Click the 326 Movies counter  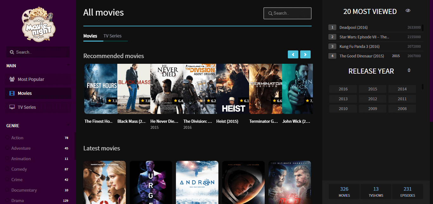click(344, 192)
